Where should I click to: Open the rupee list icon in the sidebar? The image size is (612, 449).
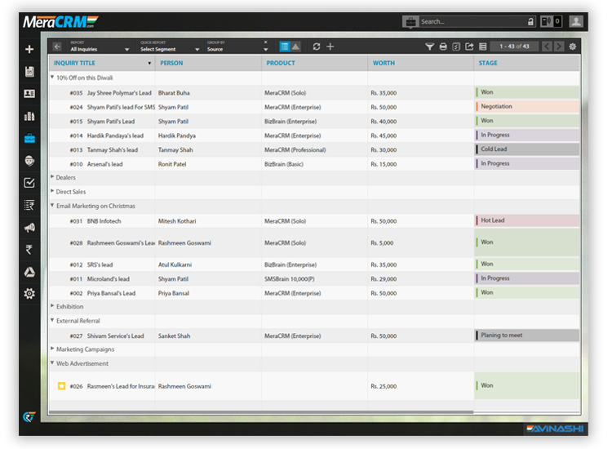coord(29,205)
